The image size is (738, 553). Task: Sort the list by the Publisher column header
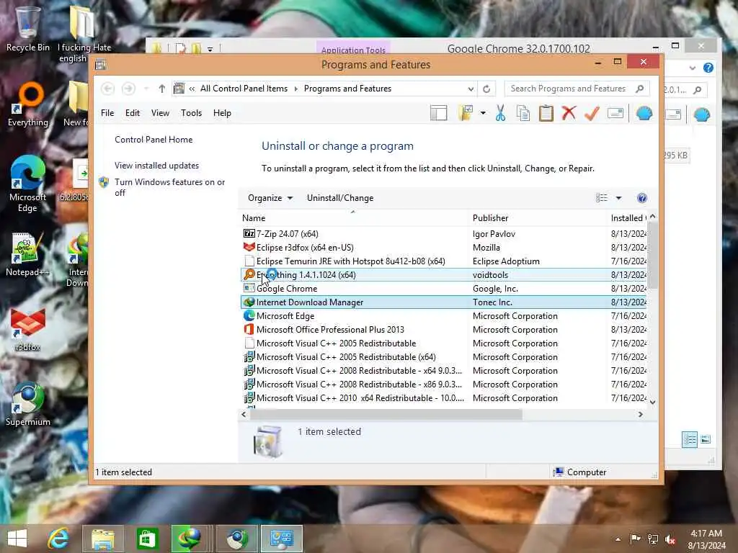click(490, 217)
